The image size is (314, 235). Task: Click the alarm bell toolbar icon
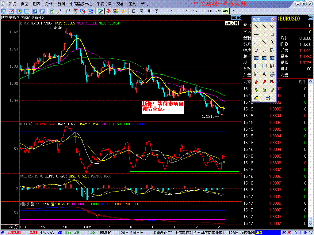(108, 11)
